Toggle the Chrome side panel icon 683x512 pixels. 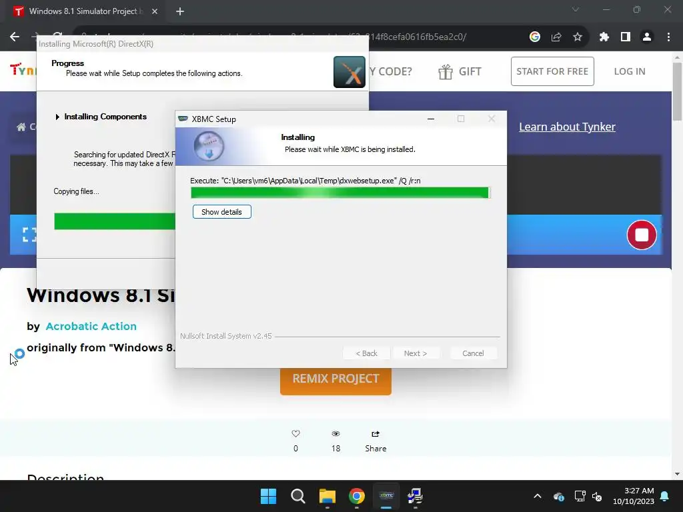626,37
